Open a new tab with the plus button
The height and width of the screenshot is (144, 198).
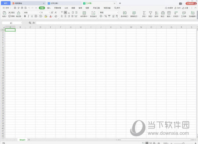[x=120, y=3]
